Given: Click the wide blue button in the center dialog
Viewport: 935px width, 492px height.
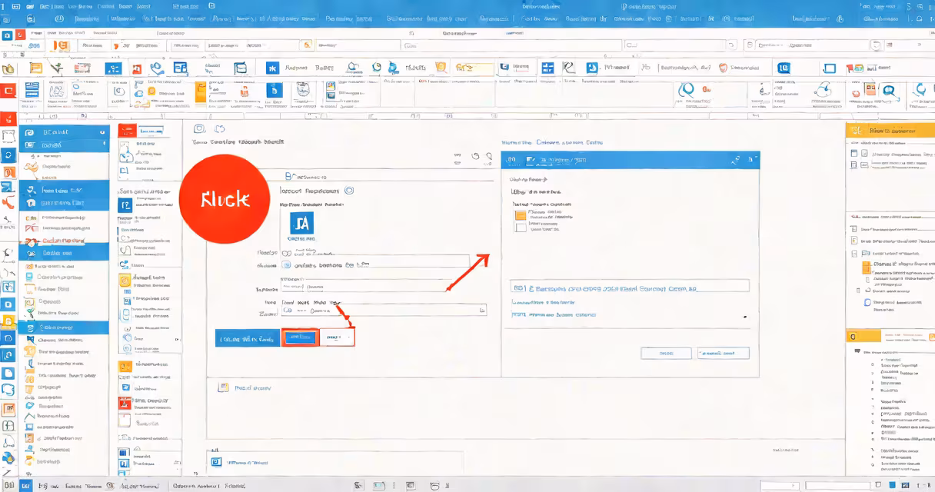Looking at the screenshot, I should coord(248,338).
